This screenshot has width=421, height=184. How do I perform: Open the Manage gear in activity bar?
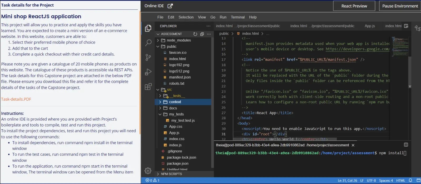pos(148,171)
